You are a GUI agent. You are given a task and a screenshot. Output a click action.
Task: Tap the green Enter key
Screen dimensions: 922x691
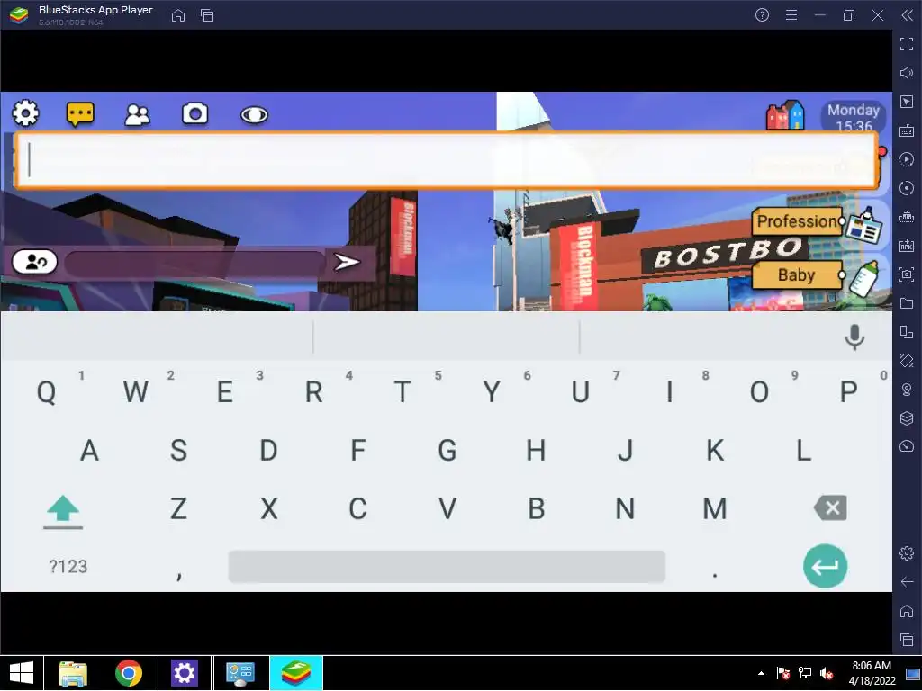point(825,566)
